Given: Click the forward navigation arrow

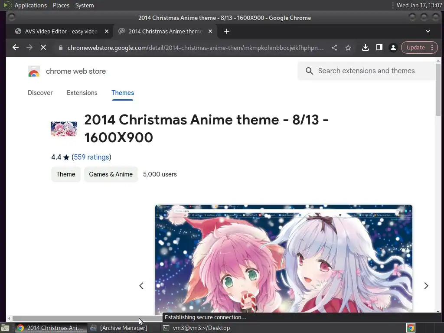Looking at the screenshot, I should (29, 48).
